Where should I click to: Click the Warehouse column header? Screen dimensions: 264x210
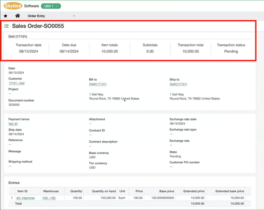pyautogui.click(x=51, y=191)
